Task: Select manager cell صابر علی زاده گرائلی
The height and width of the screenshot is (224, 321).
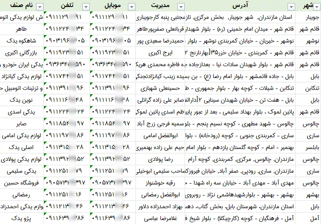Action: [x=160, y=100]
